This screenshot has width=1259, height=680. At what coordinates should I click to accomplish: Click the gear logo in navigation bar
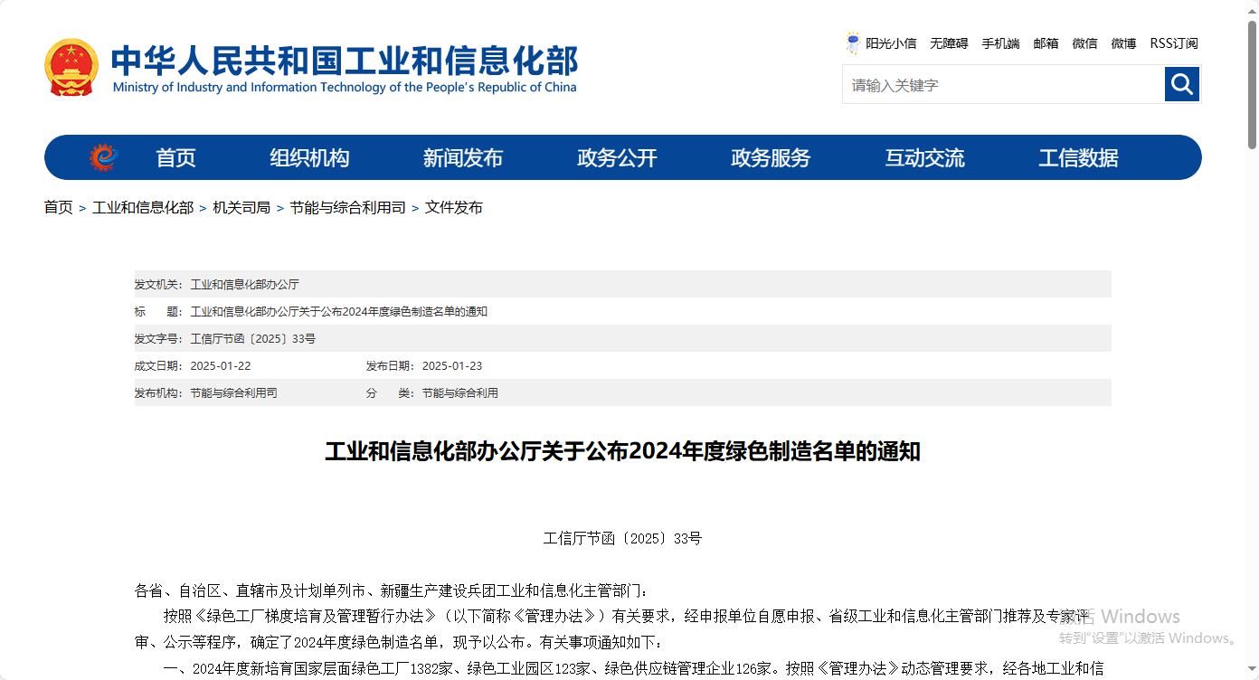[104, 157]
